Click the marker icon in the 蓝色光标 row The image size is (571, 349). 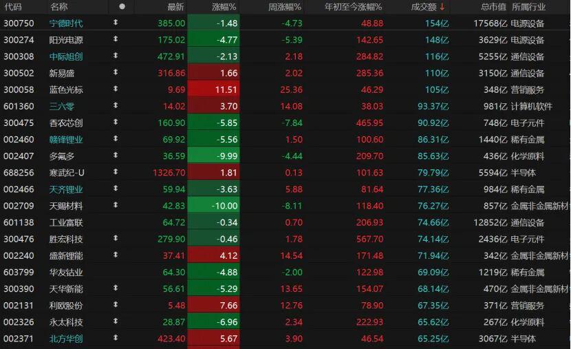click(x=115, y=89)
